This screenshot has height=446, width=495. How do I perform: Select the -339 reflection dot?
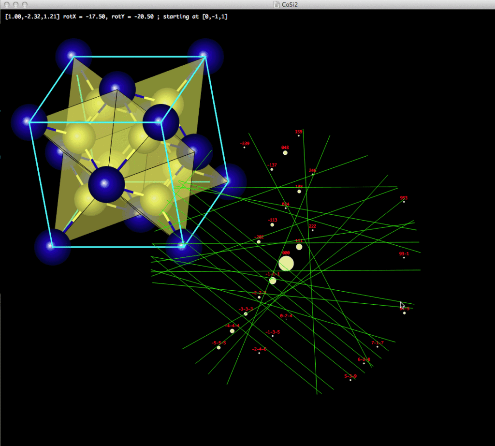coord(245,148)
